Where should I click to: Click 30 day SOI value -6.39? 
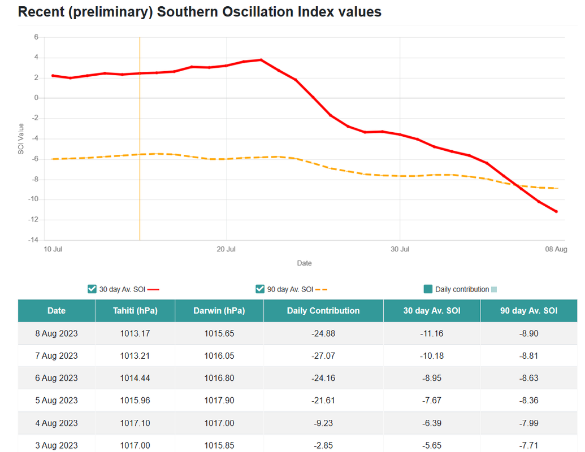click(x=432, y=423)
